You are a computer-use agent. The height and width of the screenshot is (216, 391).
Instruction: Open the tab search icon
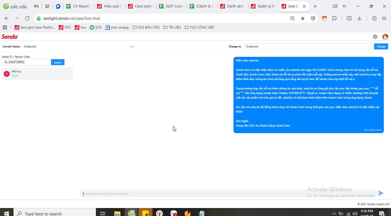point(335,6)
